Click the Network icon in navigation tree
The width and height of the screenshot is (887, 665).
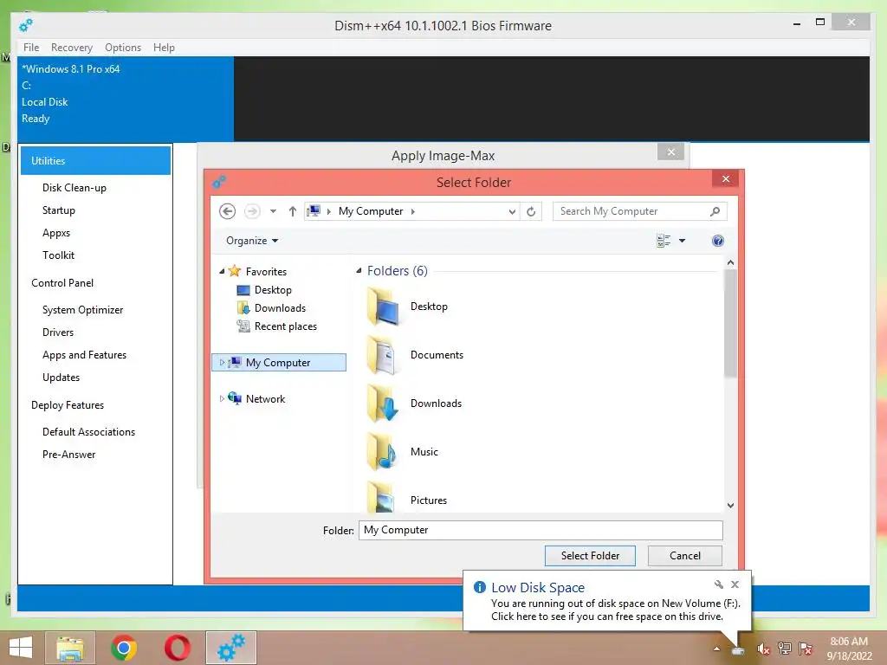click(235, 398)
